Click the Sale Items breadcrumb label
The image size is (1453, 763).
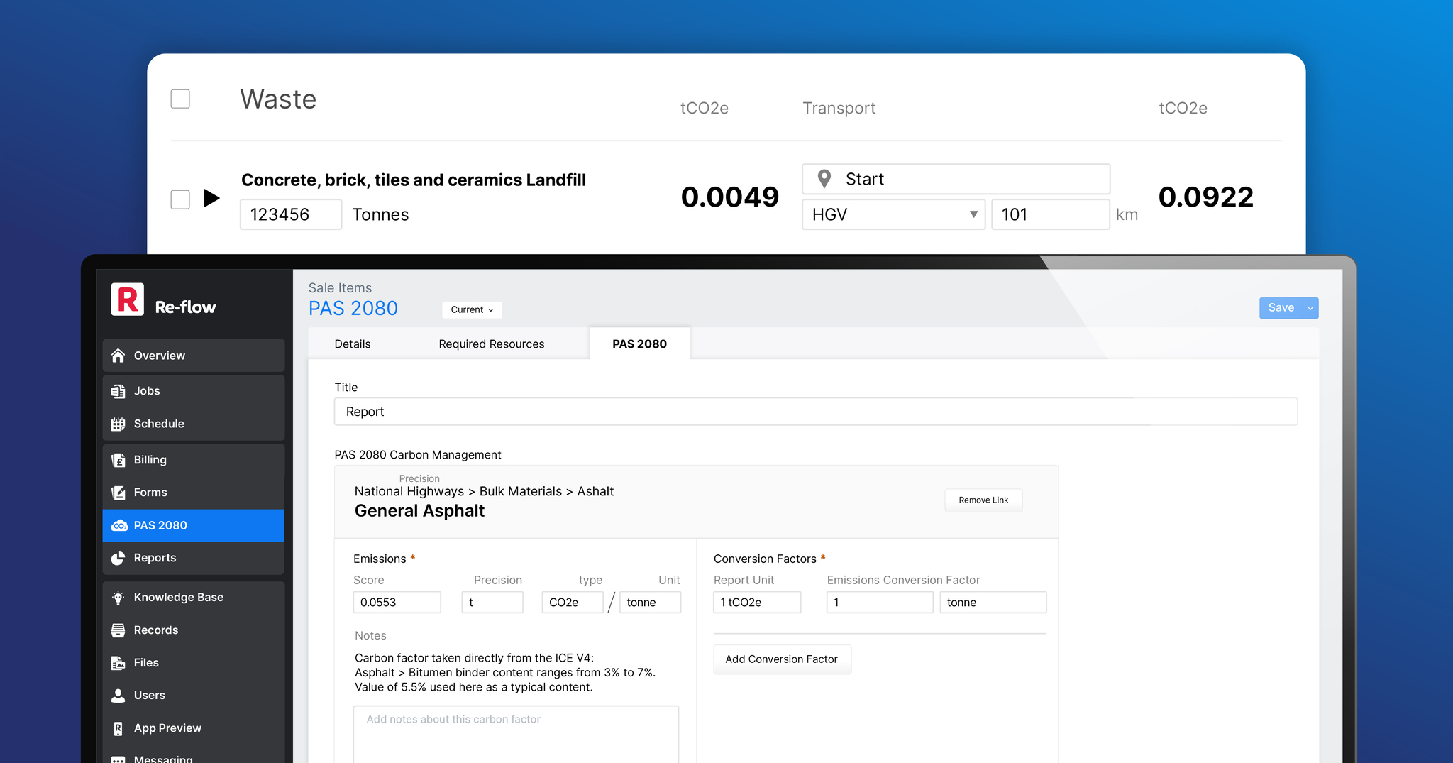point(340,288)
